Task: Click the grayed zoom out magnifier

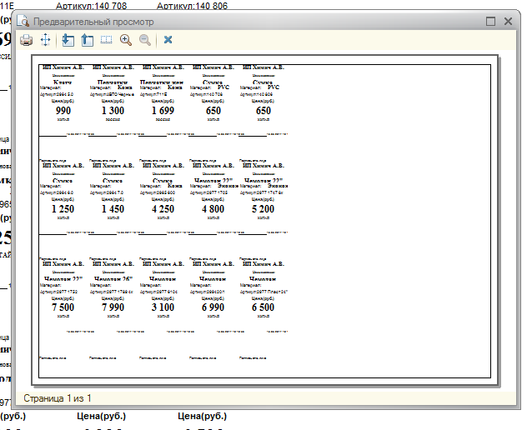Action: point(145,40)
